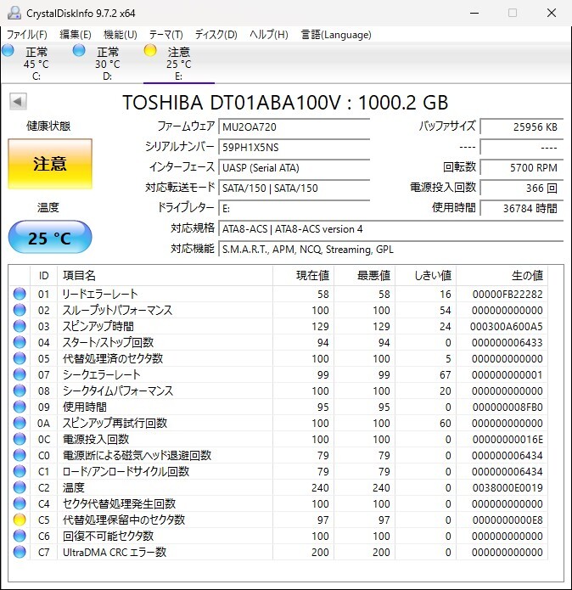
Task: Select raw value 00000FB22282 in row 01
Action: [x=508, y=294]
